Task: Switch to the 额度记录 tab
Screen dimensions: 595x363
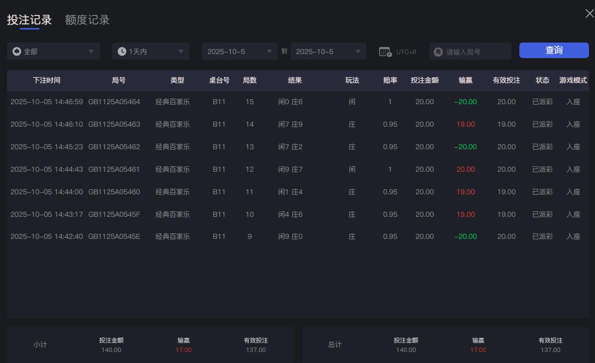Action: [x=87, y=20]
